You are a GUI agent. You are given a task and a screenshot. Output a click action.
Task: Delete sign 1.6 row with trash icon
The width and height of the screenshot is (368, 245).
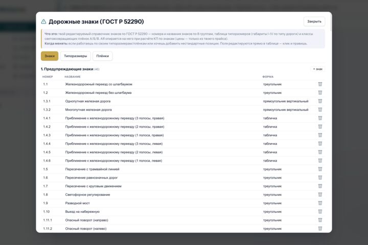coord(320,178)
